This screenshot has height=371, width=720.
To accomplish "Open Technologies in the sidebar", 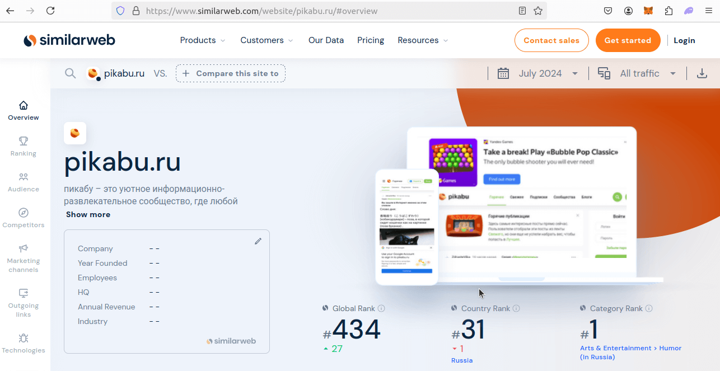I will [x=24, y=344].
